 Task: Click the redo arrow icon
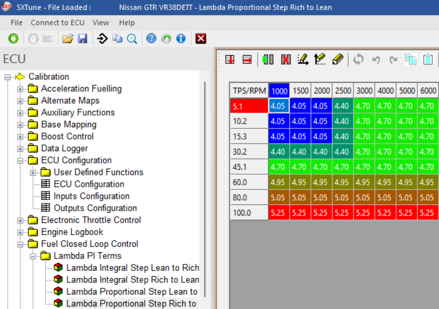393,59
